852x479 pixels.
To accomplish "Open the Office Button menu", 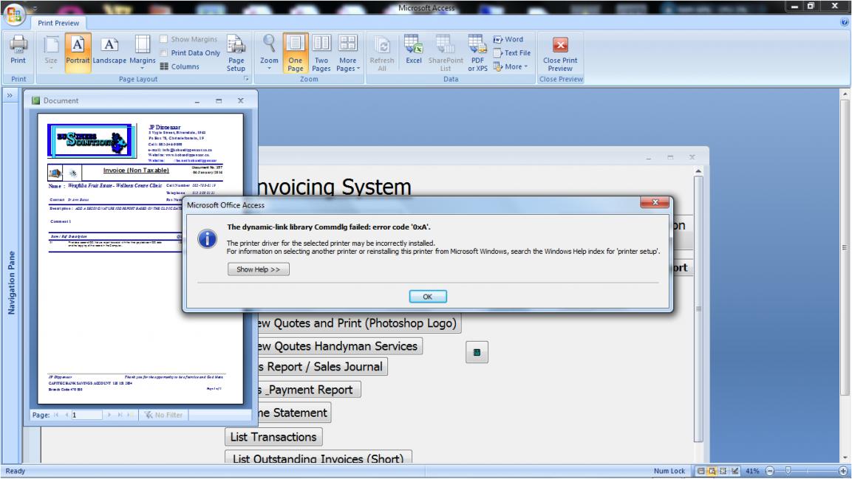I will tap(14, 14).
